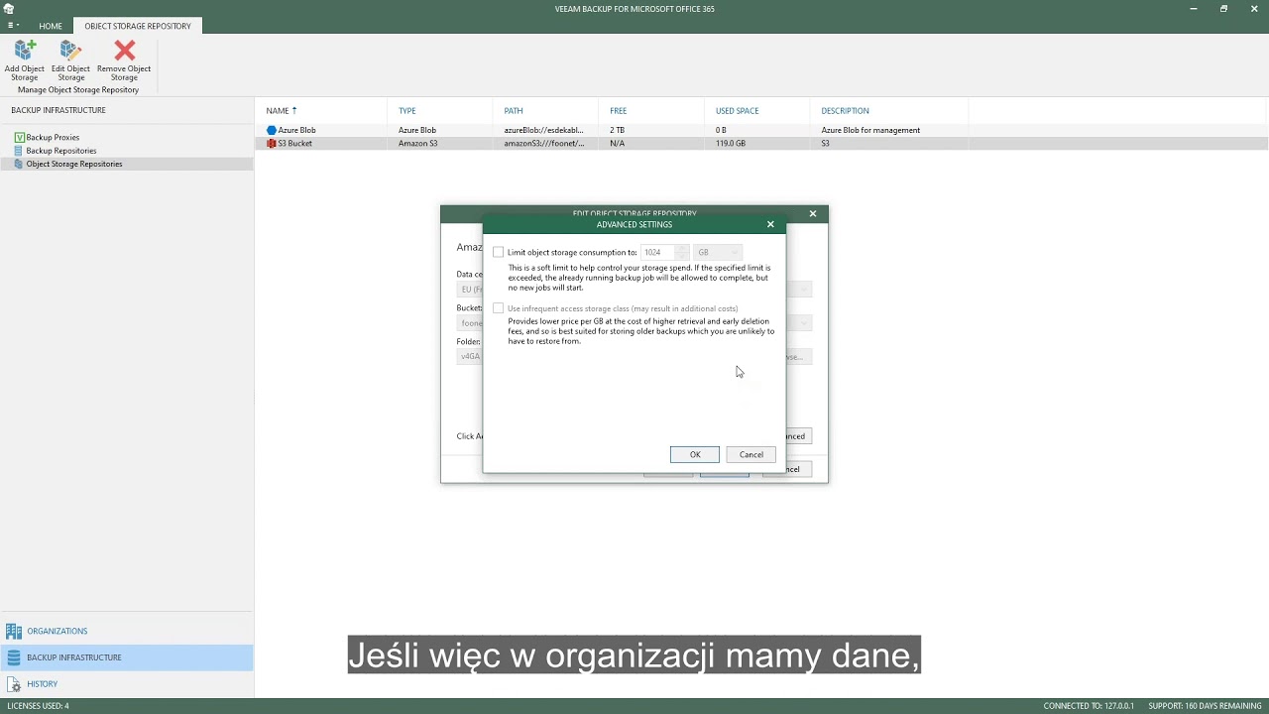Viewport: 1269px width, 714px height.
Task: Click the Backup Repositories tree icon
Action: coord(19,151)
